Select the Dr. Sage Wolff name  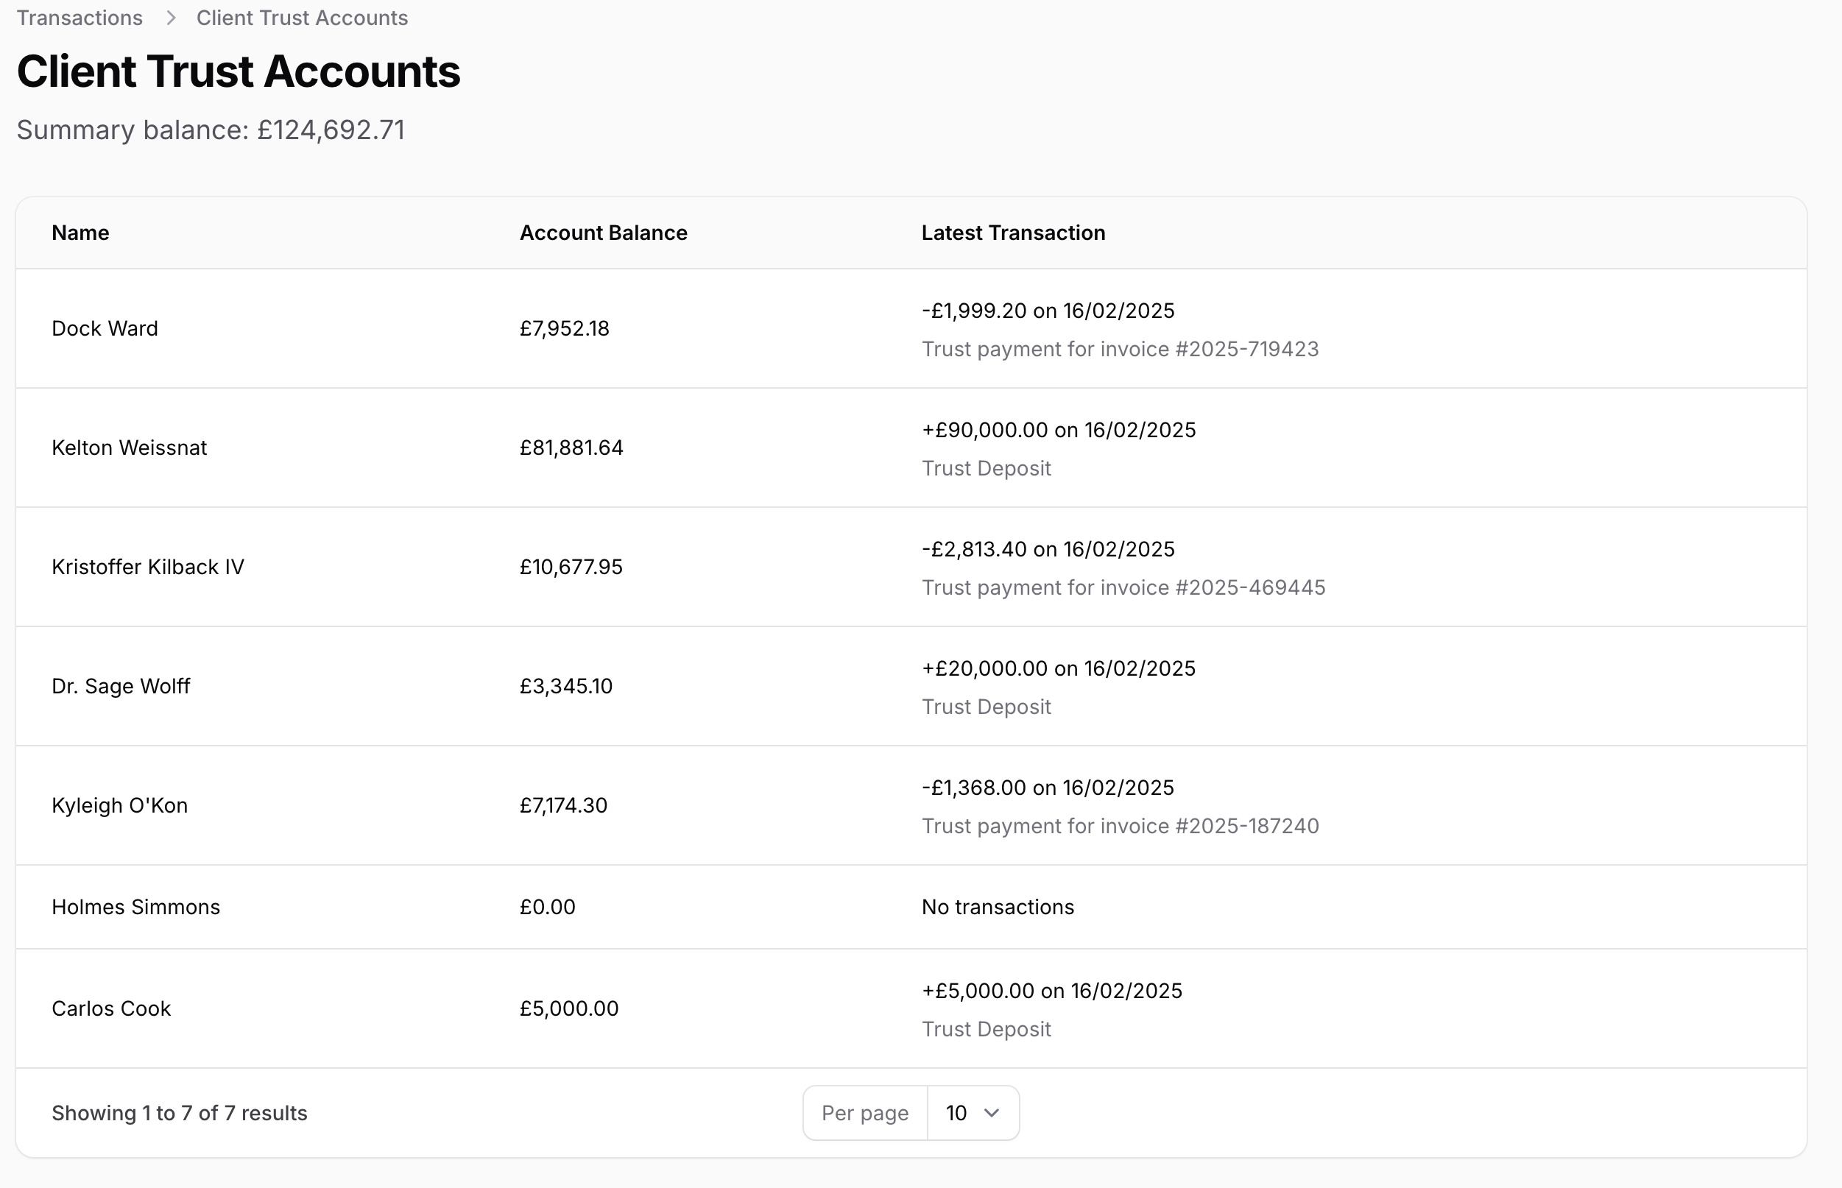pyautogui.click(x=121, y=686)
